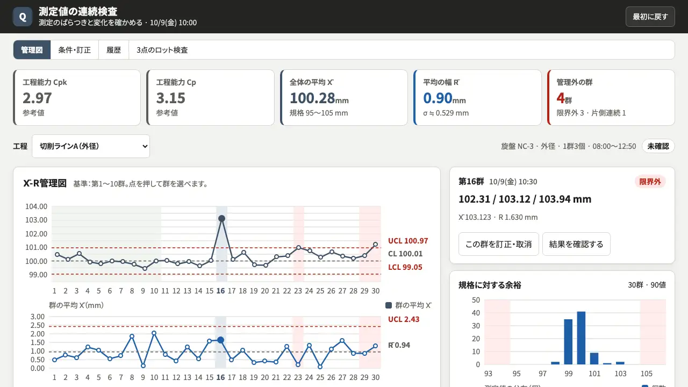
Task: Pick the group 30 point on X̄ chart
Action: [x=376, y=244]
